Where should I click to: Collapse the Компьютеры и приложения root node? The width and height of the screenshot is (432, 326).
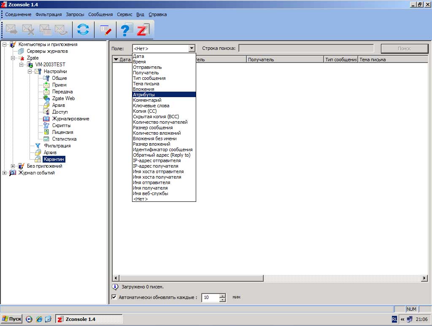pyautogui.click(x=4, y=44)
